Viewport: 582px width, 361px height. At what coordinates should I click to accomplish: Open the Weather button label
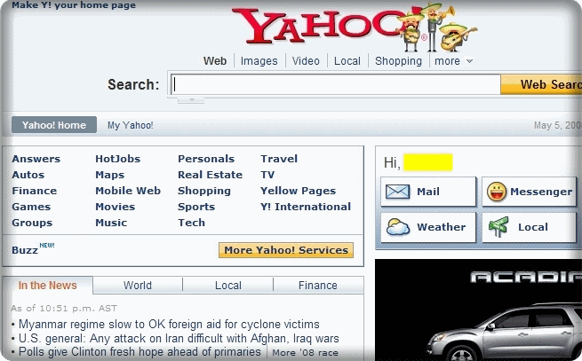tap(441, 227)
